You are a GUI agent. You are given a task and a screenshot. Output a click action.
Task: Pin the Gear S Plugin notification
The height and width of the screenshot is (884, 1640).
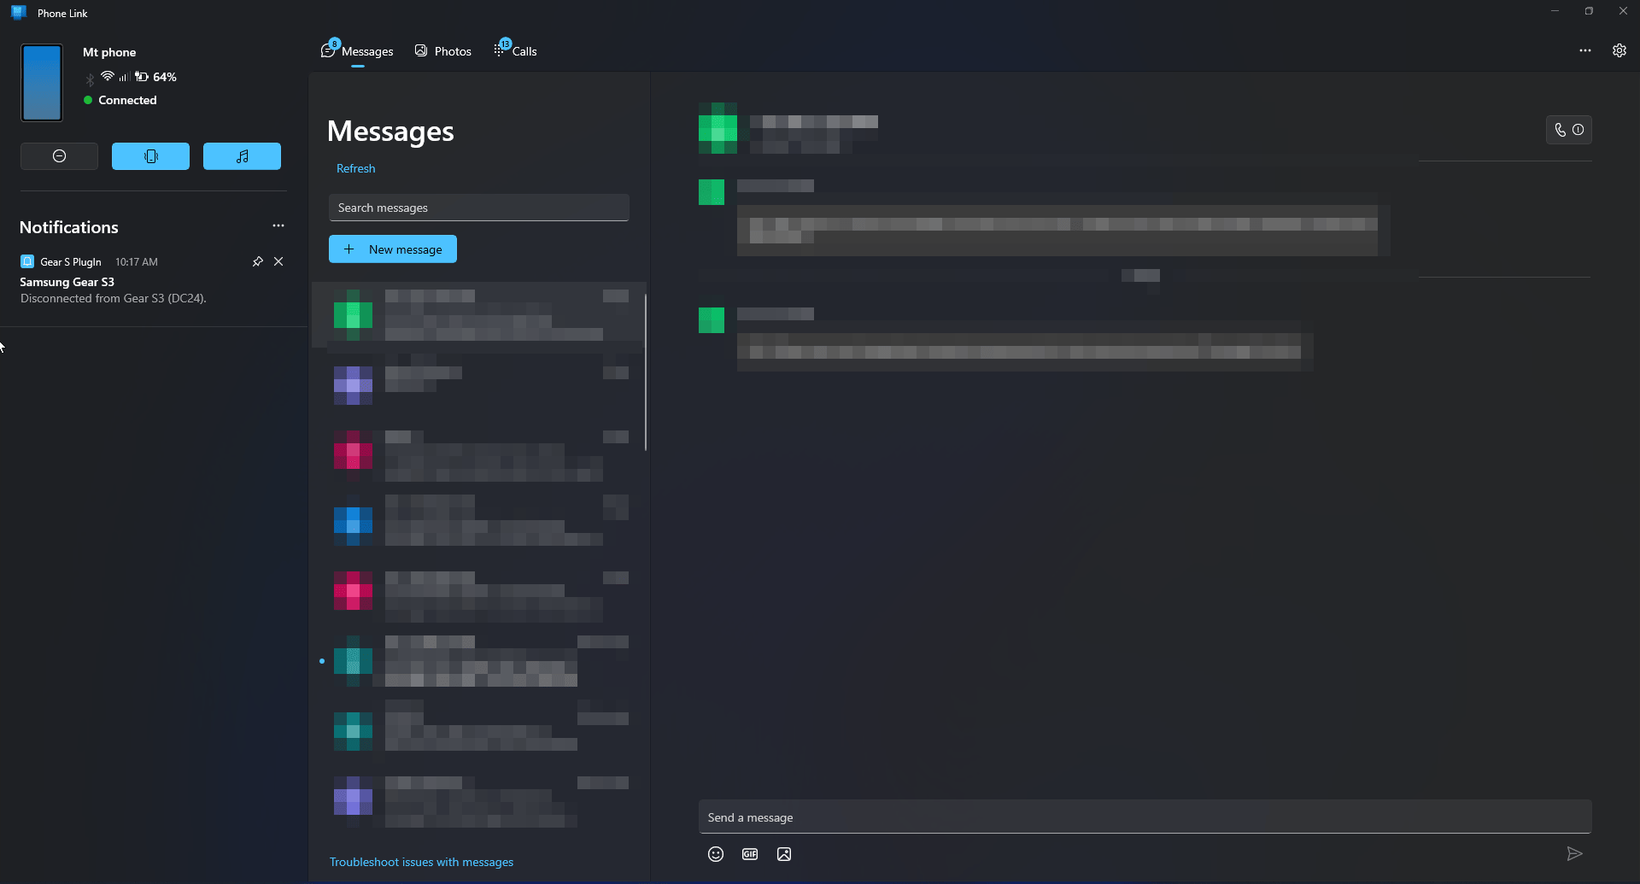[x=257, y=261]
